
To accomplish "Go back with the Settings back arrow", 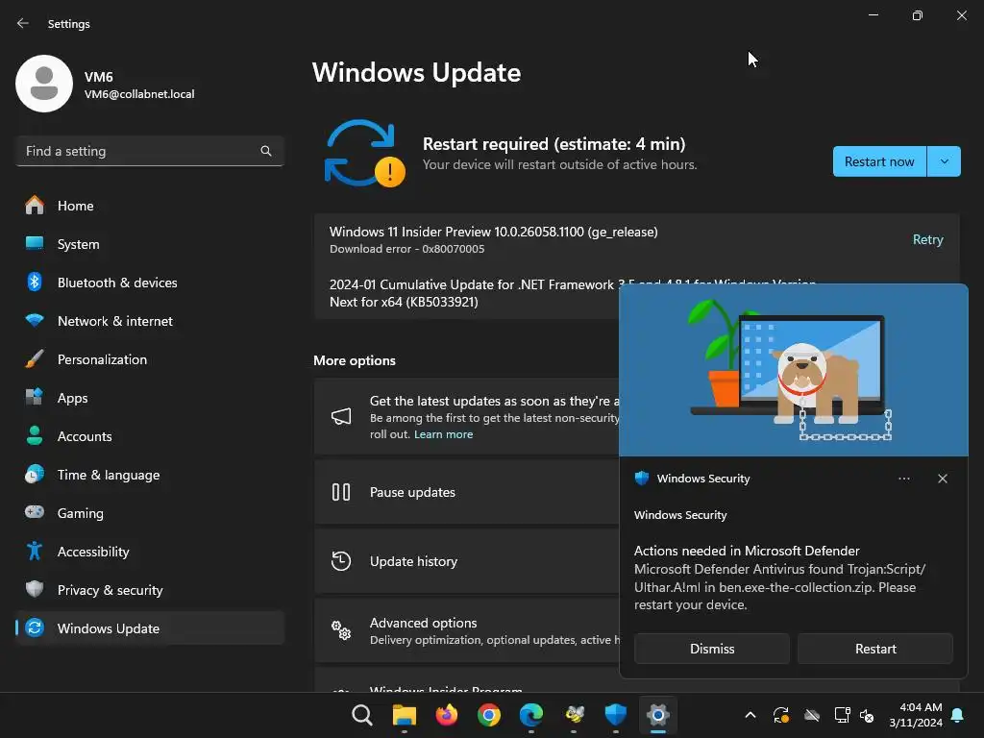I will 23,23.
